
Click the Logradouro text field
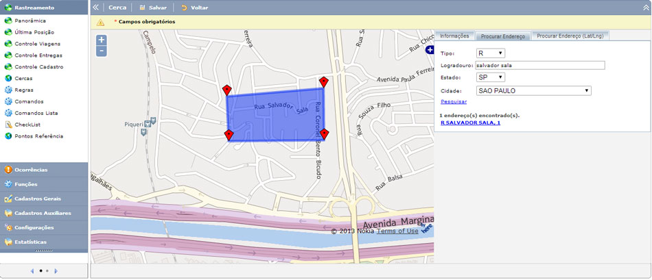coord(539,65)
